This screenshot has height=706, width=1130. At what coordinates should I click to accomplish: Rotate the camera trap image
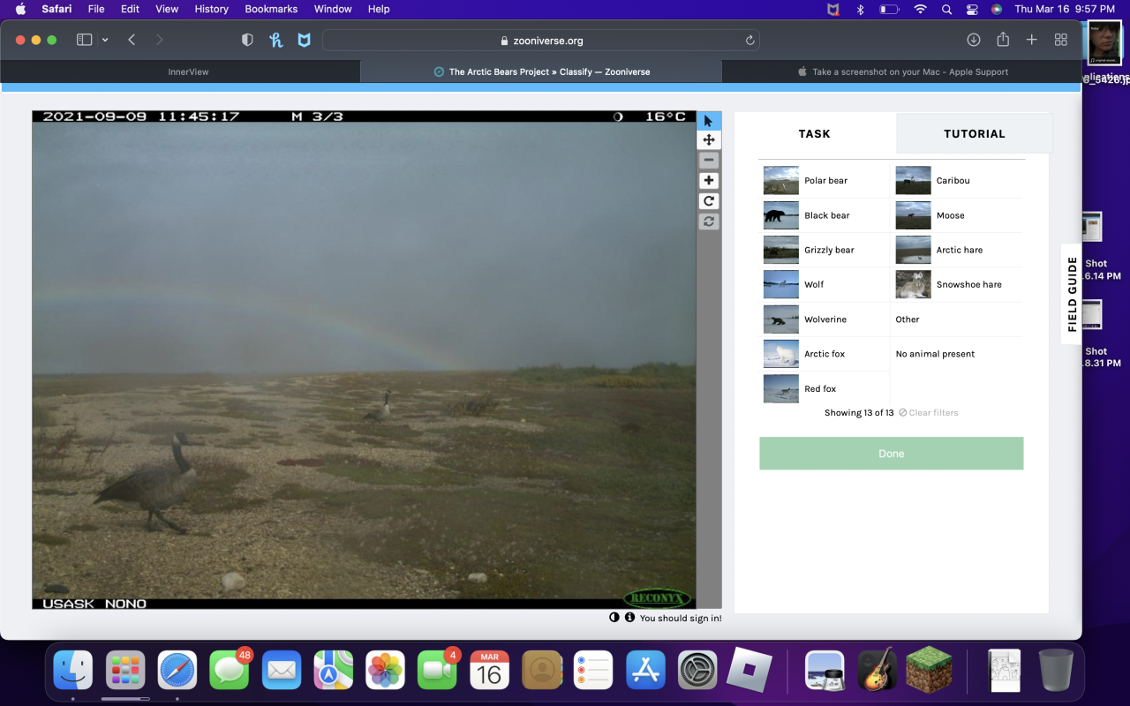tap(709, 201)
